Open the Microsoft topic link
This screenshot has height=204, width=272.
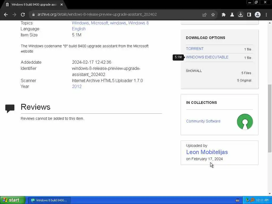(x=100, y=23)
